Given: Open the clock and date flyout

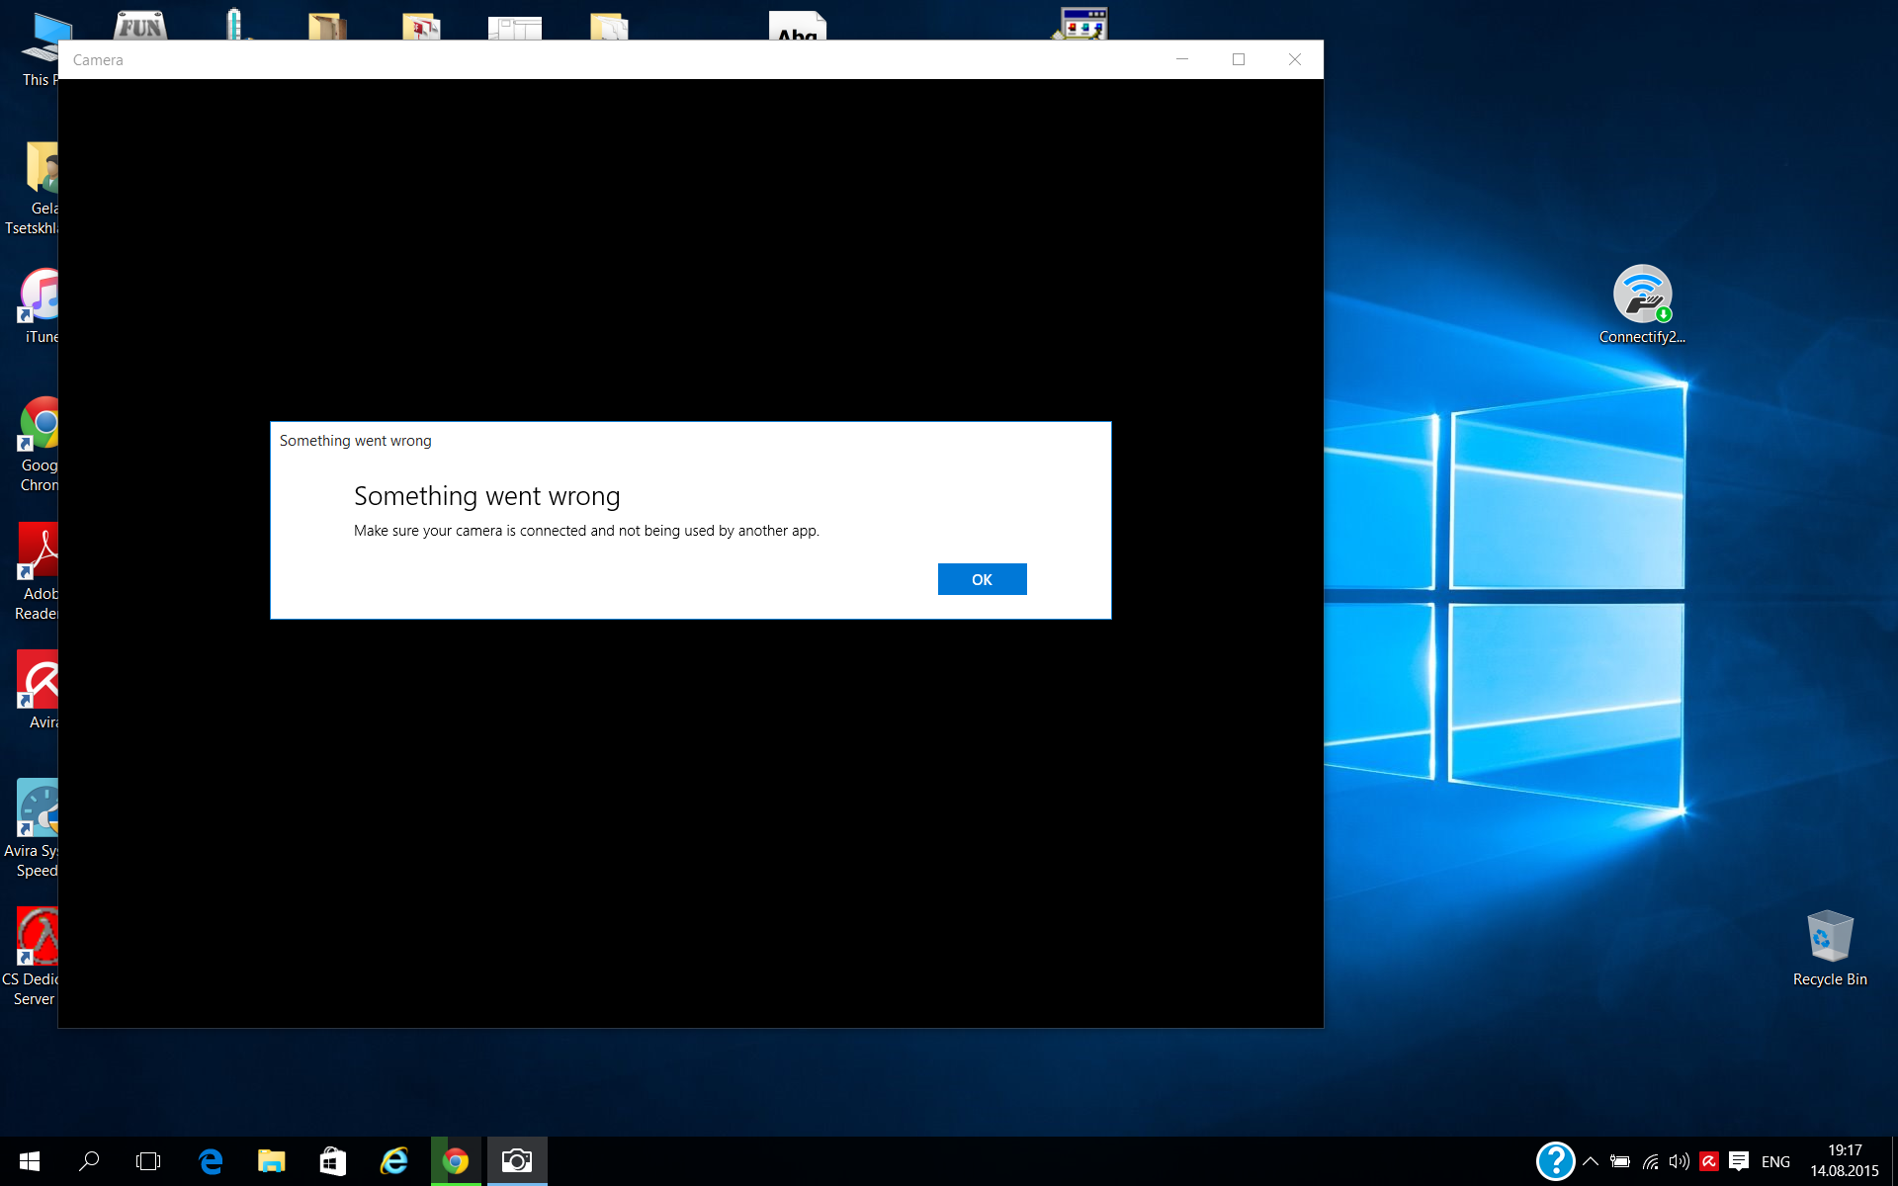Looking at the screenshot, I should [1844, 1161].
